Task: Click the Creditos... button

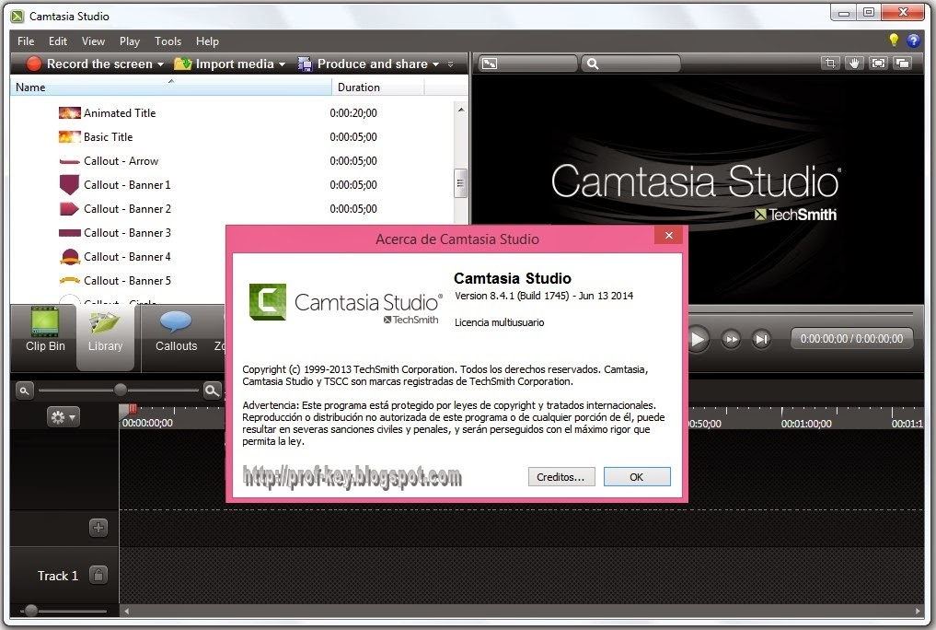Action: click(560, 476)
